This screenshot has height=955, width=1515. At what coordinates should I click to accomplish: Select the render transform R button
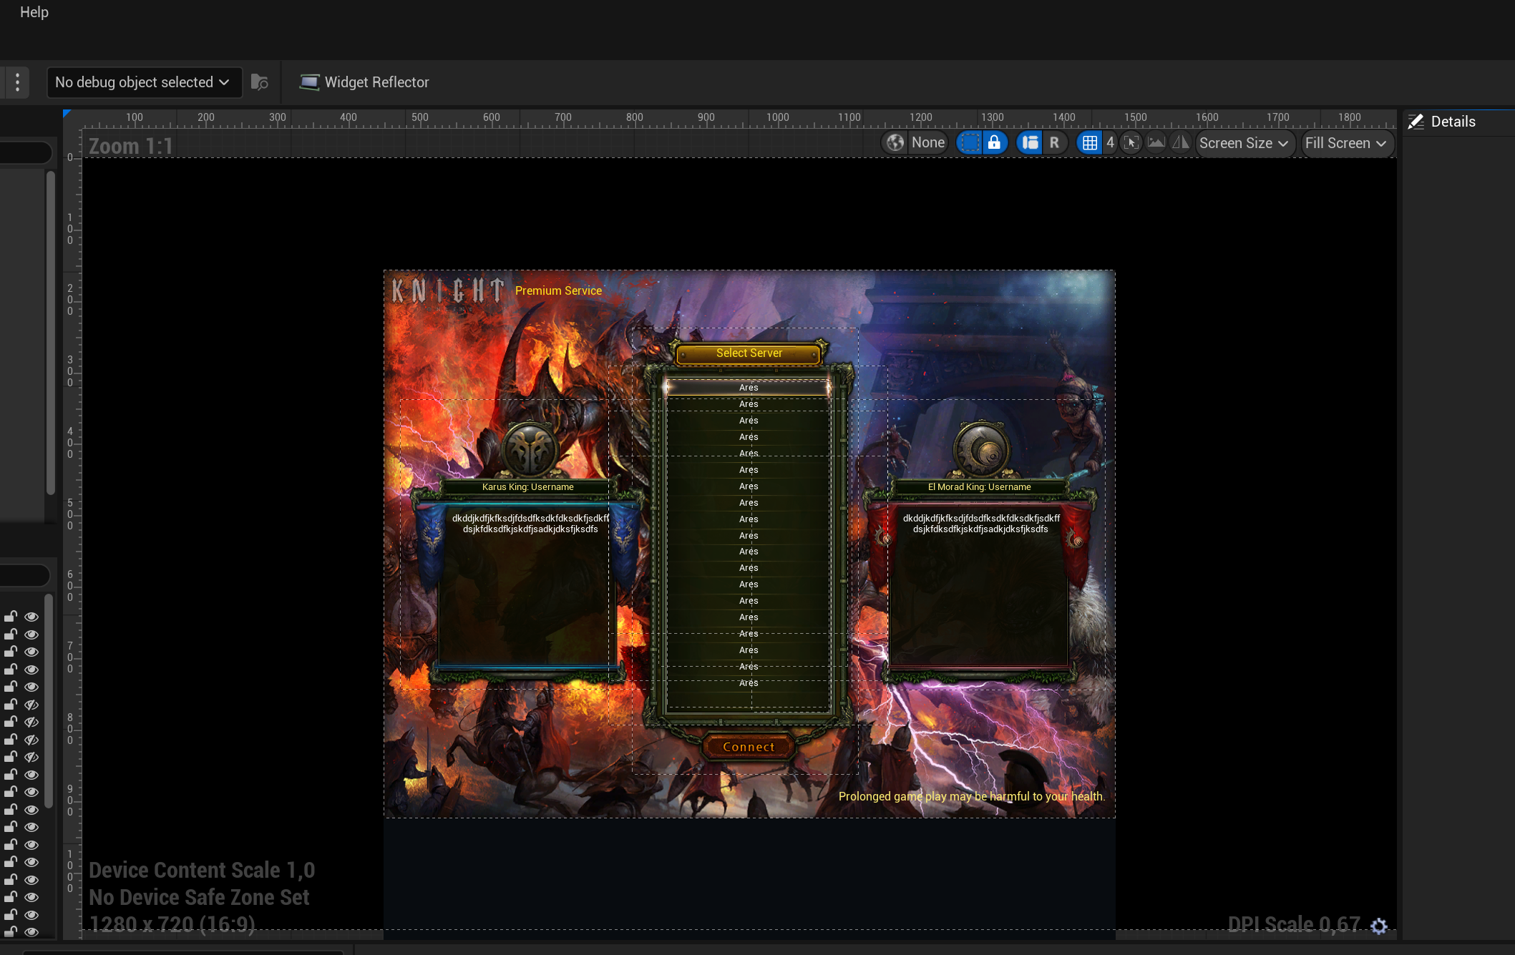pos(1054,143)
